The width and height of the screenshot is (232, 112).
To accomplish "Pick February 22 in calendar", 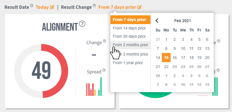I will pyautogui.click(x=166, y=67).
